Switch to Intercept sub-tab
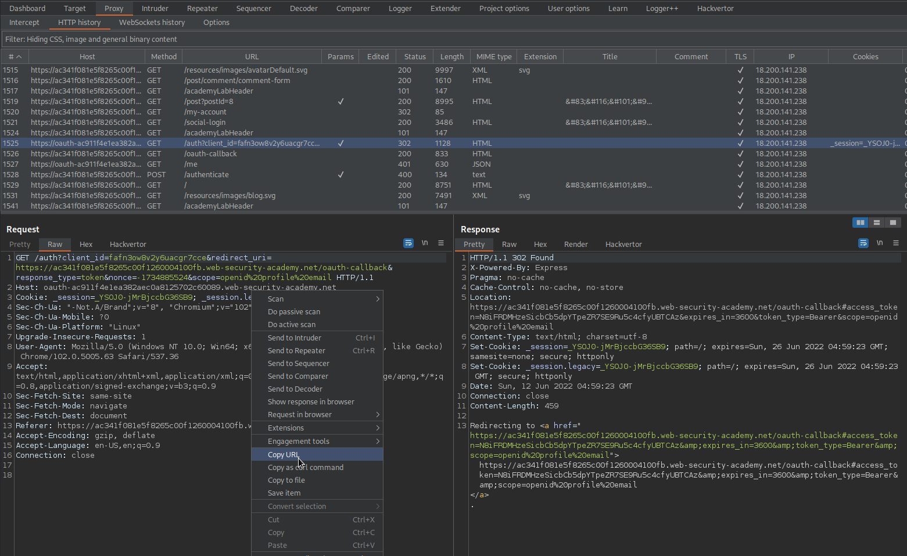Image resolution: width=907 pixels, height=556 pixels. click(x=24, y=22)
